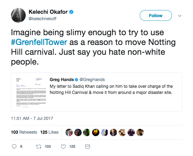Expand tweet options chevron menu
Screen dimensions: 193x156
(180, 16)
